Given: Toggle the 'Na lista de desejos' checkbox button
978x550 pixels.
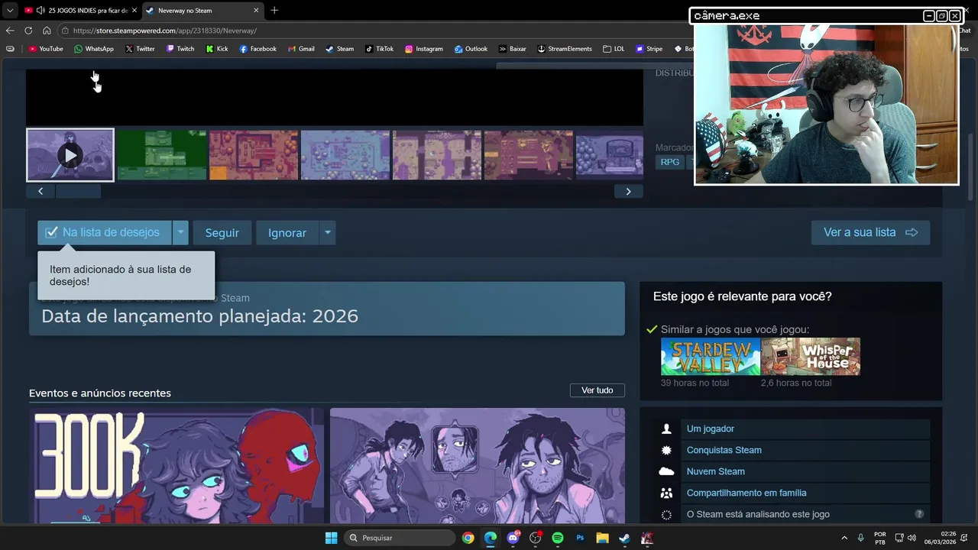Looking at the screenshot, I should tap(104, 232).
